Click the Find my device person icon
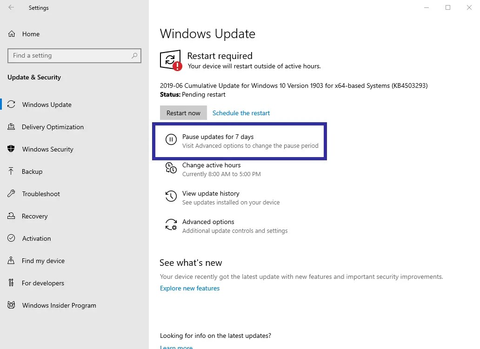 point(11,261)
